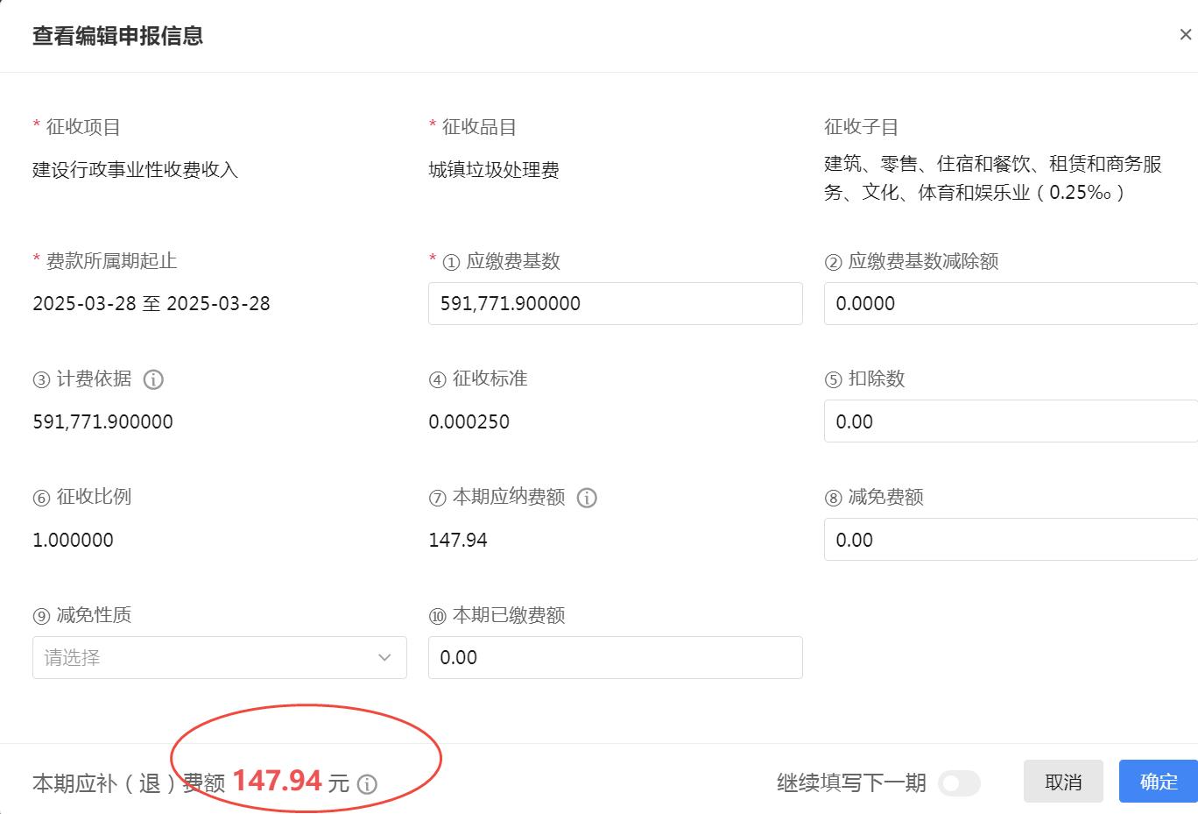Click the 应缴费基数 input field
The image size is (1198, 814).
(x=615, y=304)
